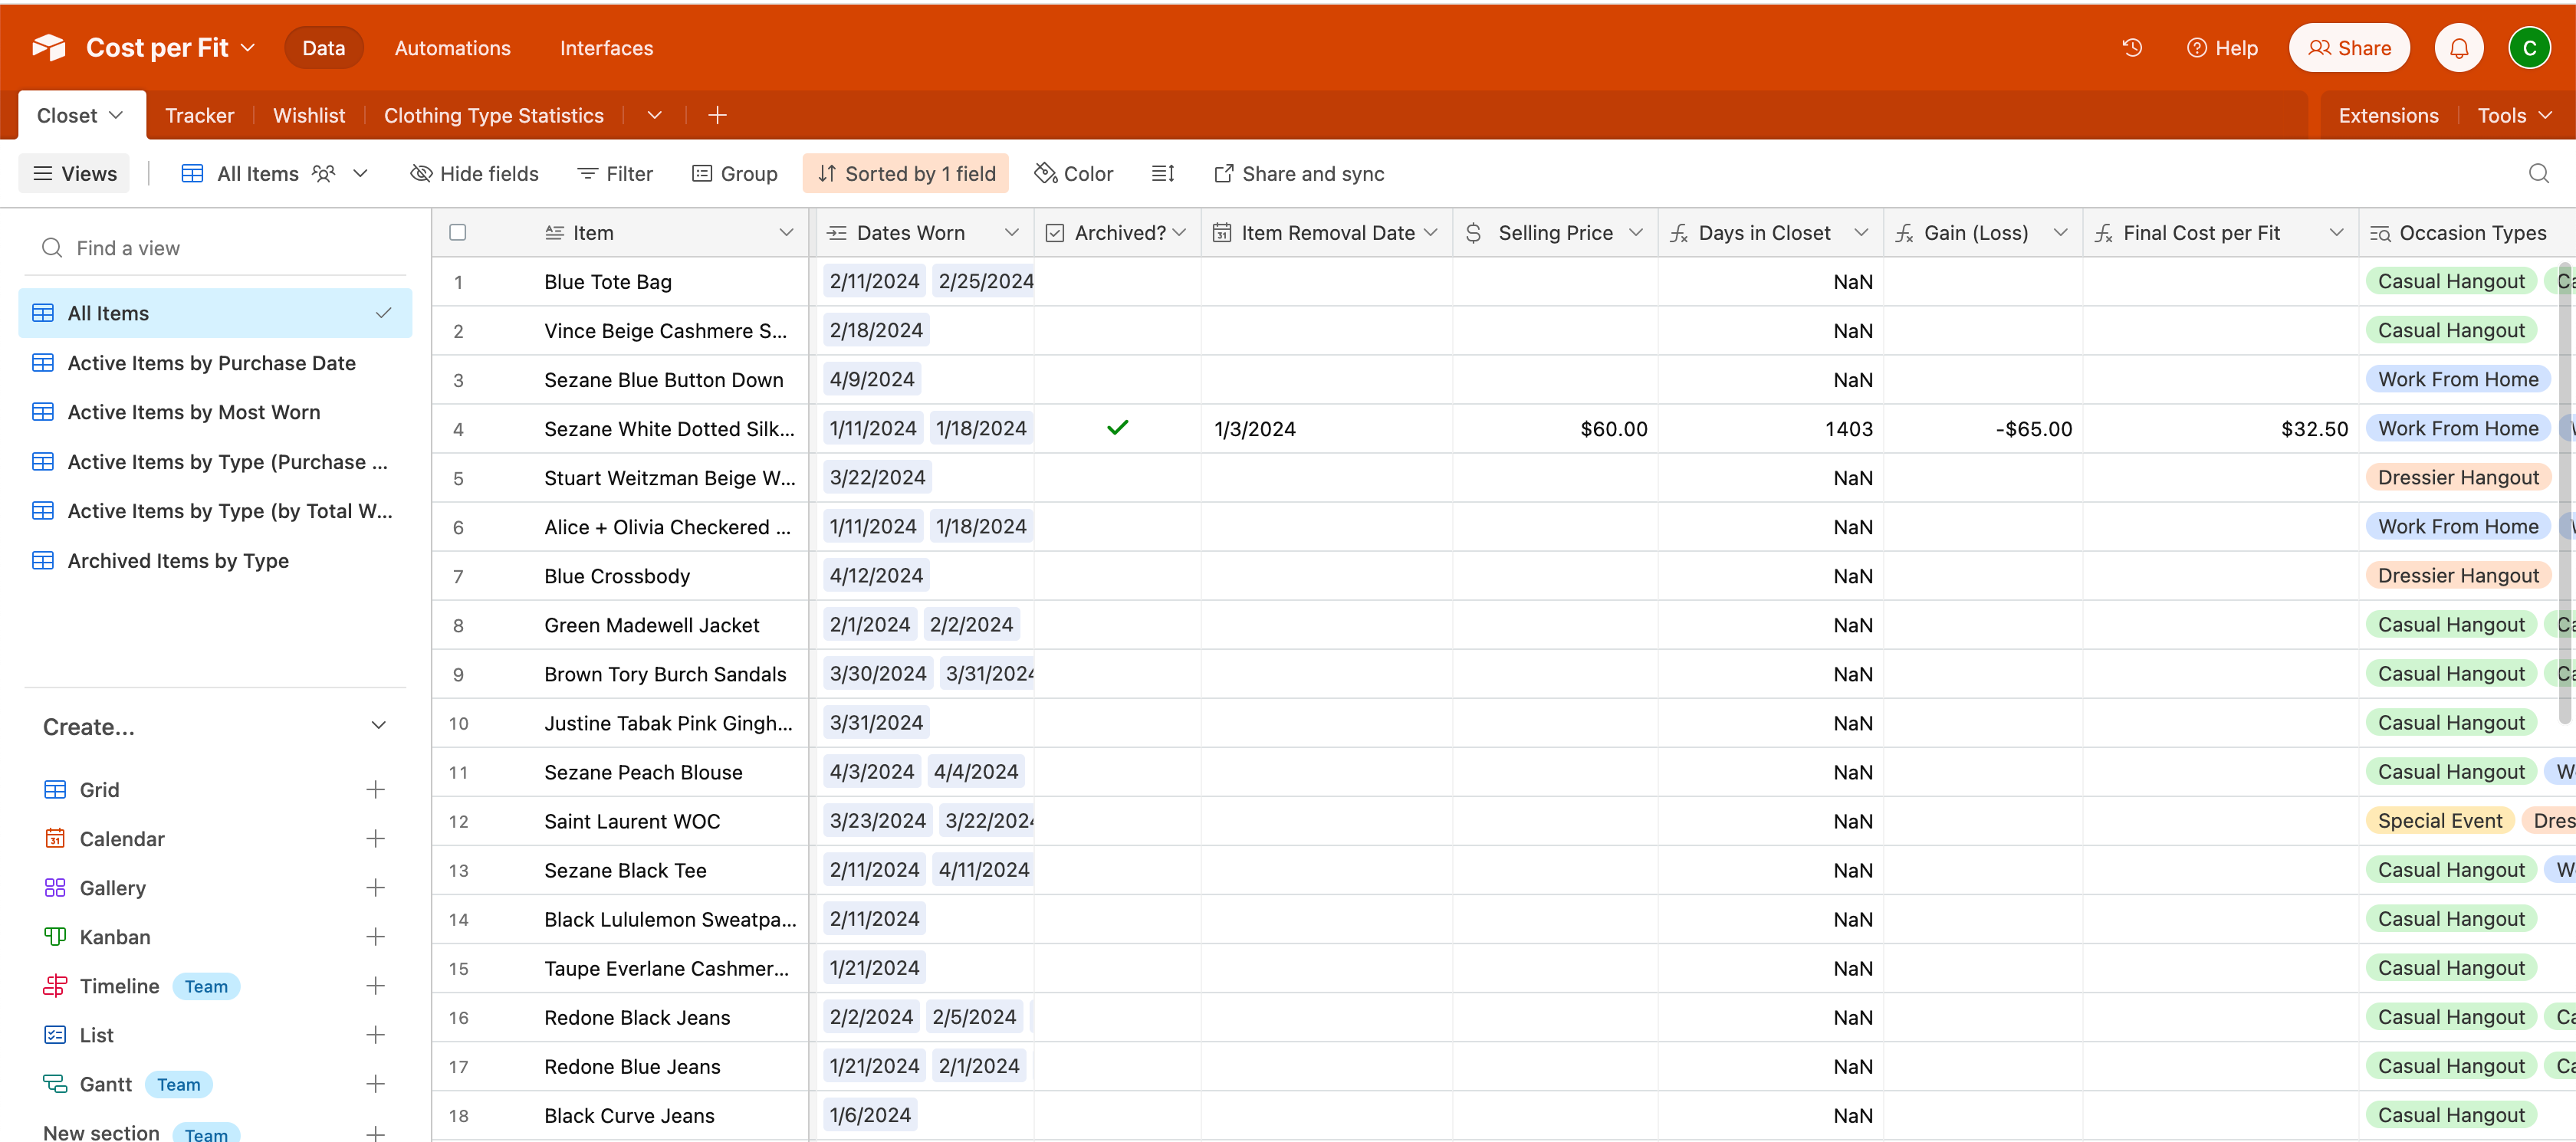Add a new table with plus icon
2576x1142 pixels.
point(717,116)
